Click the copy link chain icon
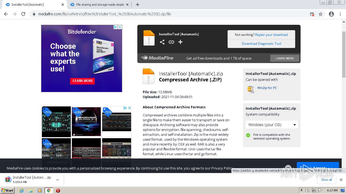This screenshot has height=194, width=346. (171, 42)
